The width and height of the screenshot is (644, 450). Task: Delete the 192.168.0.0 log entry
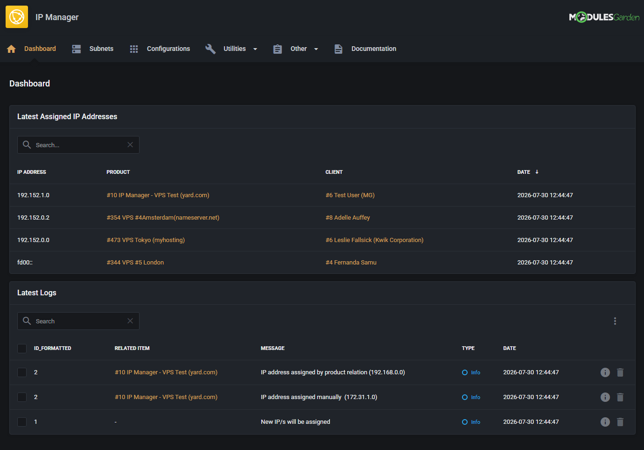620,372
